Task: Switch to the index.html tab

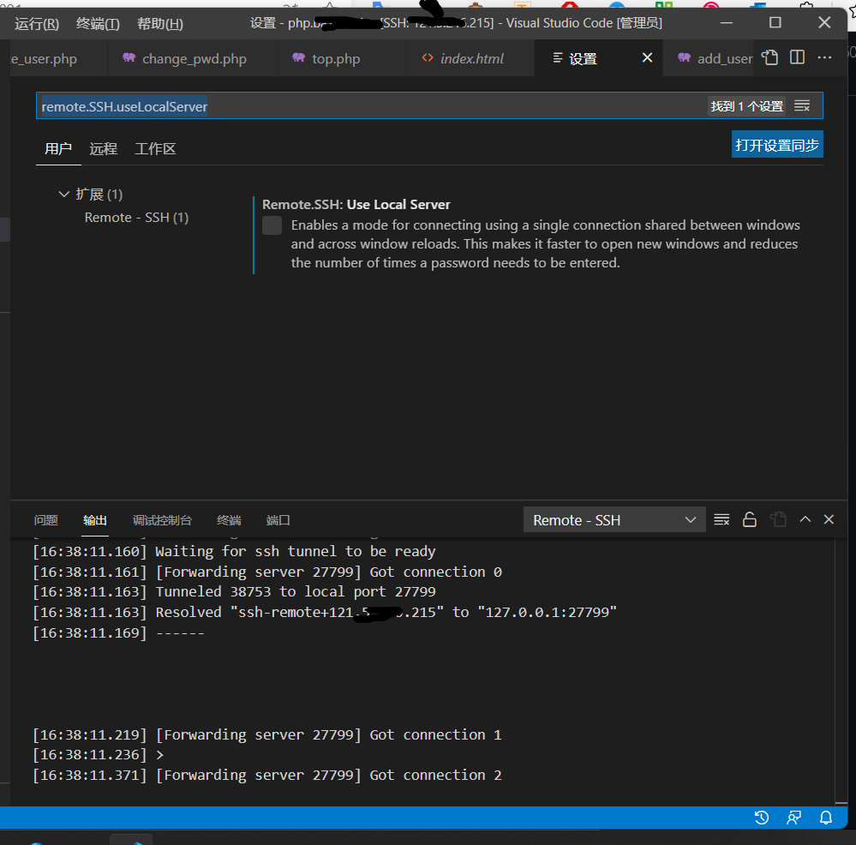Action: [x=468, y=57]
